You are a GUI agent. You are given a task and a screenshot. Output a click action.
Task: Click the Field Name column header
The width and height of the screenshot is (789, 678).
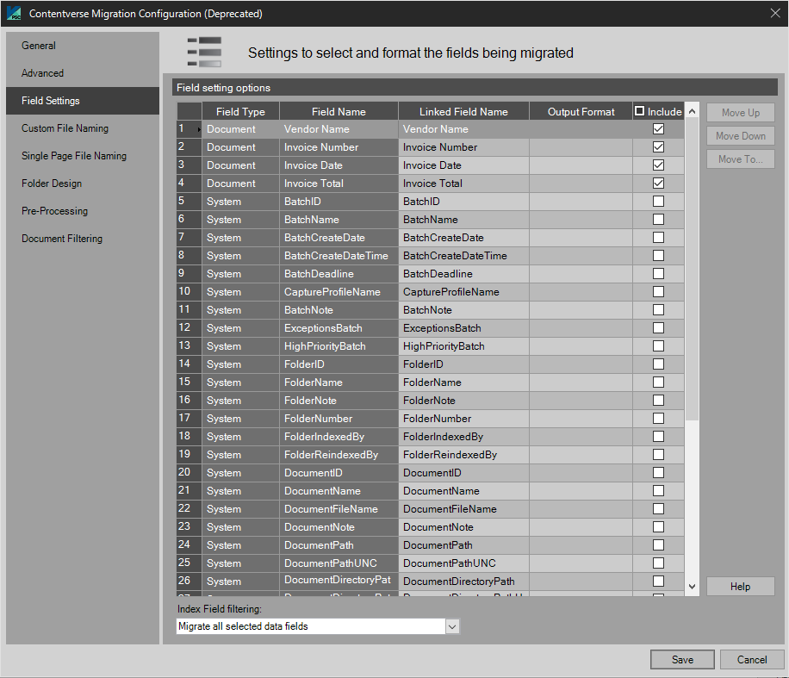pyautogui.click(x=339, y=112)
